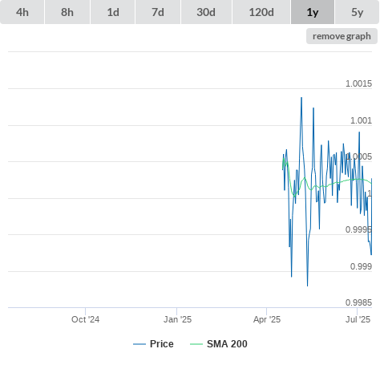Select the 4h time range tab
The width and height of the screenshot is (380, 365).
click(x=22, y=12)
